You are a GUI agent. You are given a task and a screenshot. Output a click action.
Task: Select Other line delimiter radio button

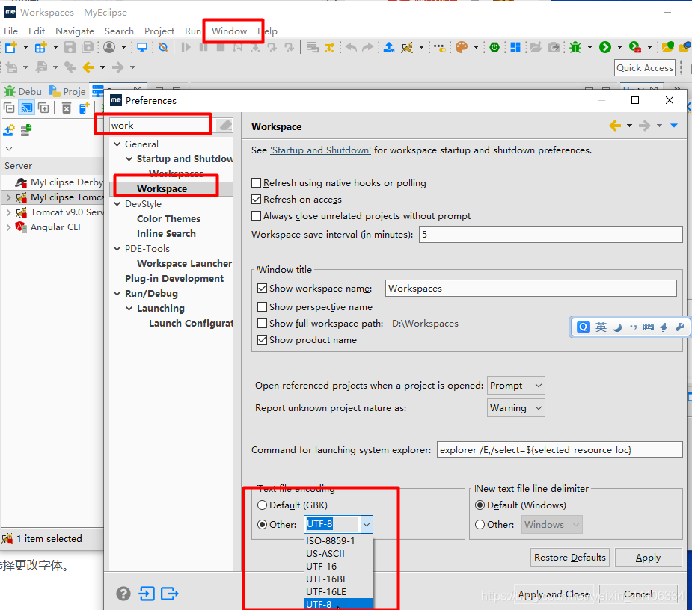click(x=480, y=525)
